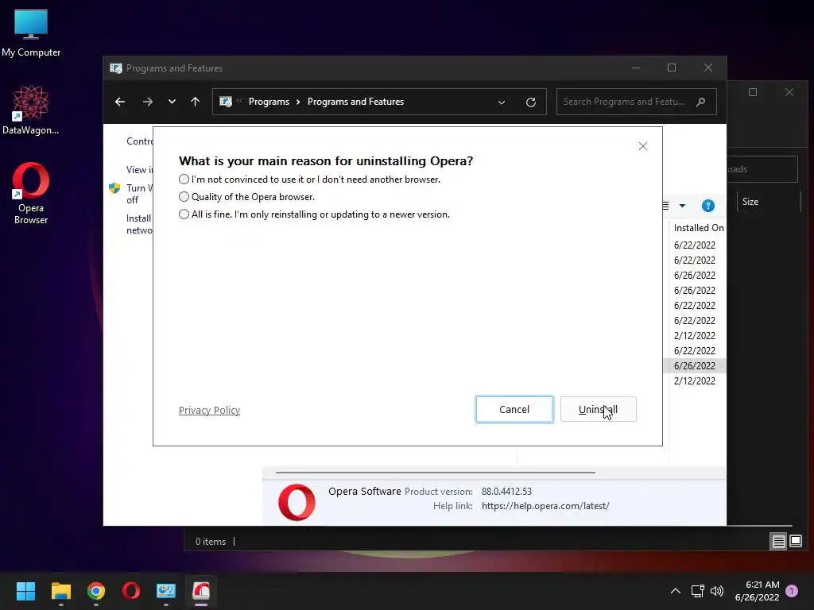Click Programs and Features title bar icon

[x=116, y=68]
